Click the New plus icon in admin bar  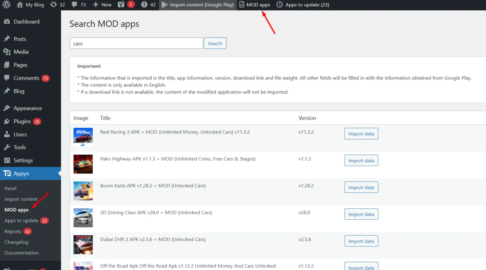(96, 5)
